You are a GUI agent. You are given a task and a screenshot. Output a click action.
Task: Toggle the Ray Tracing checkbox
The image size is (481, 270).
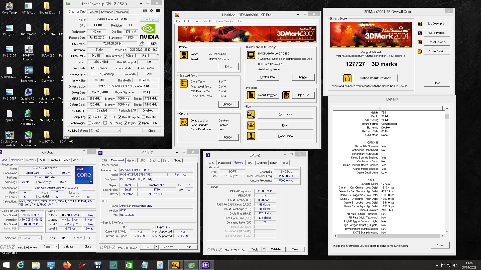pyautogui.click(x=105, y=123)
